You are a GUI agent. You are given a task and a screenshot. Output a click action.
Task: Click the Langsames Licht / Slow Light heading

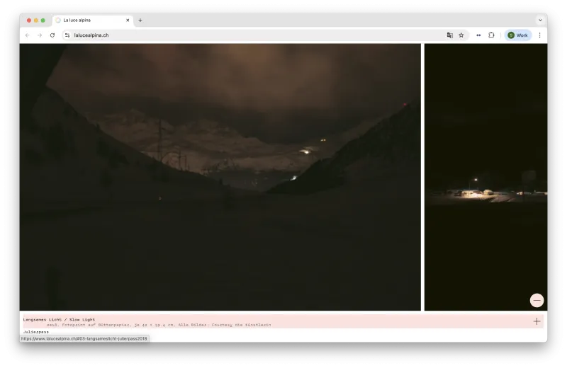point(59,319)
